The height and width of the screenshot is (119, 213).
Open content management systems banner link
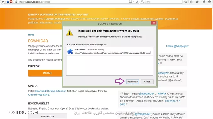(147, 19)
